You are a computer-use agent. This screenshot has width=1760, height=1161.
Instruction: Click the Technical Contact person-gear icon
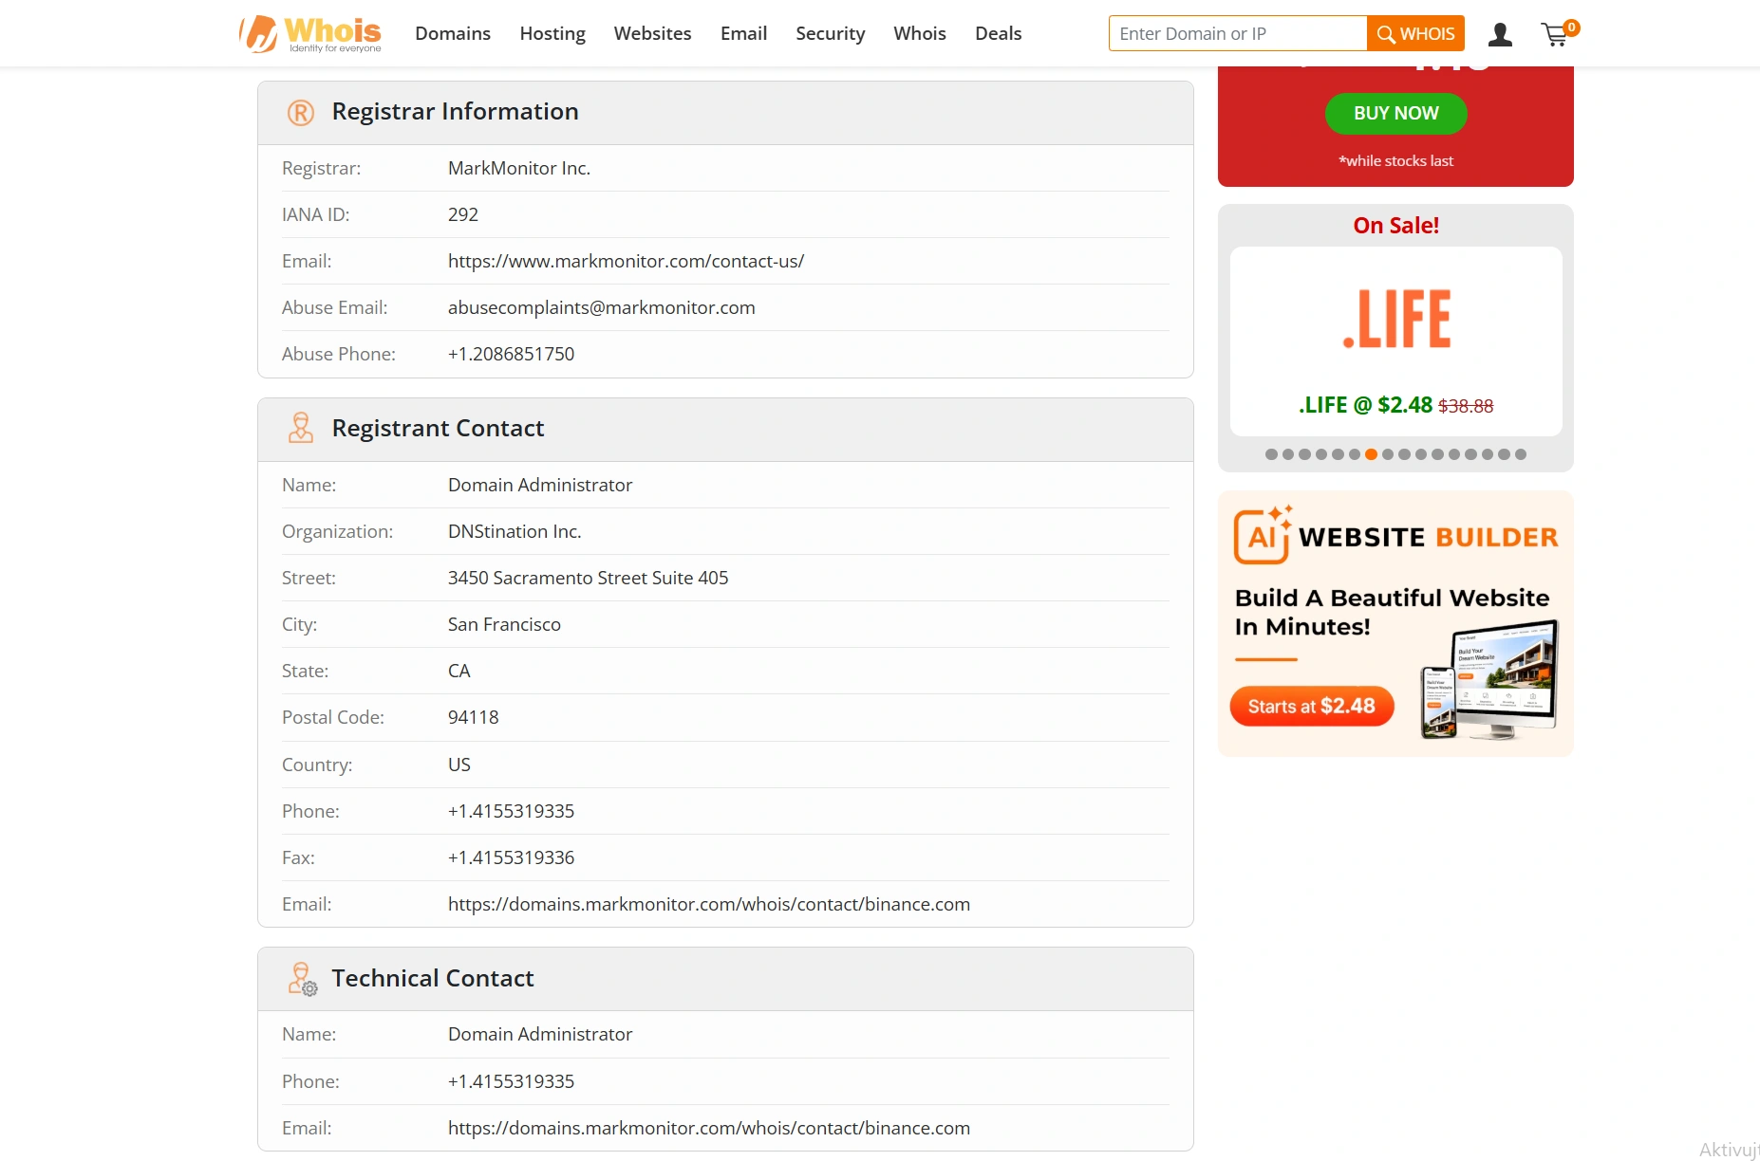pos(302,979)
